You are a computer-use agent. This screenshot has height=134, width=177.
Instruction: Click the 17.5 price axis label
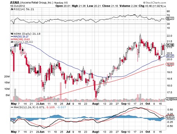pos(169,92)
